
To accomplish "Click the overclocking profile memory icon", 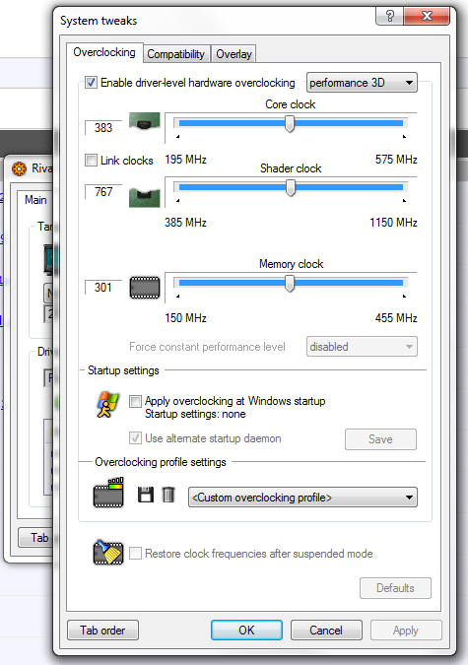I will click(108, 493).
